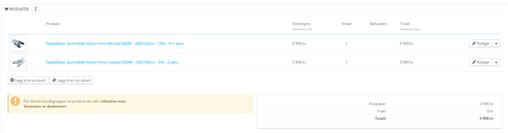Viewport: 508px width, 133px height.
Task: Click the PRODUKTER panel heading
Action: tap(19, 9)
